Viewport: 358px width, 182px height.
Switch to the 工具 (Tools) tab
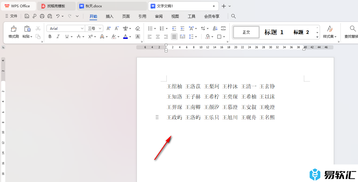pyautogui.click(x=192, y=16)
